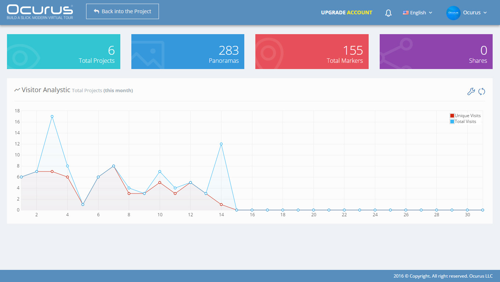This screenshot has height=282, width=500.
Task: Click the Ocurus logo in the header
Action: coord(40,12)
